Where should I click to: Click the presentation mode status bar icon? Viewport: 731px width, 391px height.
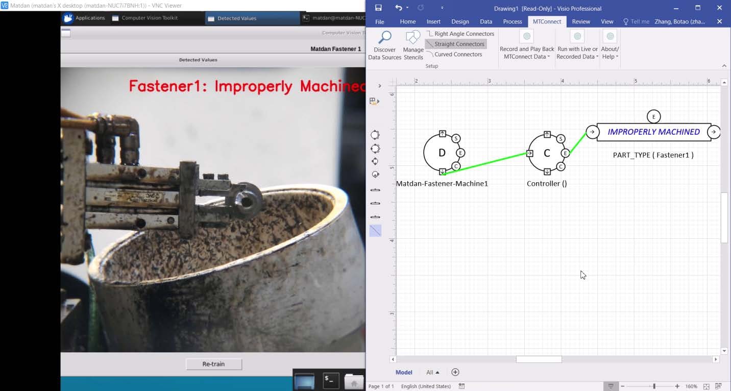(610, 386)
